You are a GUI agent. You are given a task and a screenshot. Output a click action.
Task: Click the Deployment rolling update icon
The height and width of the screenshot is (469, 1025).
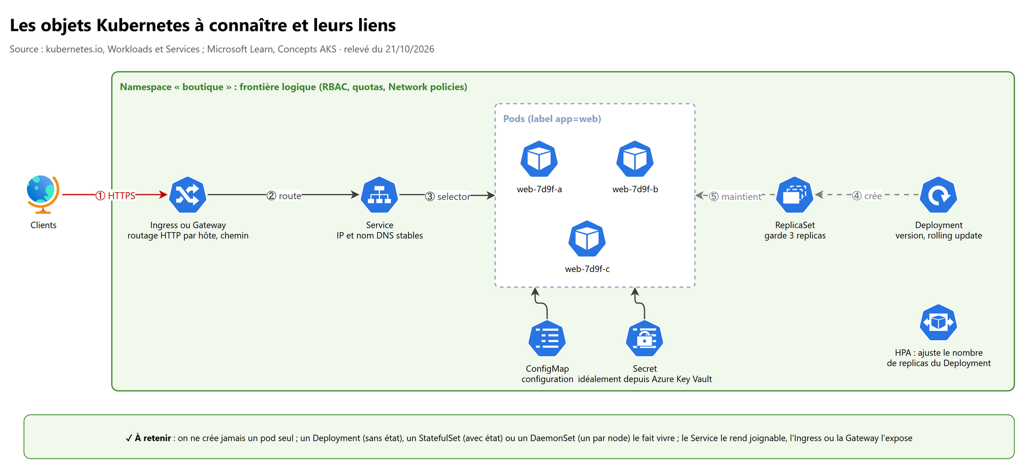[939, 195]
